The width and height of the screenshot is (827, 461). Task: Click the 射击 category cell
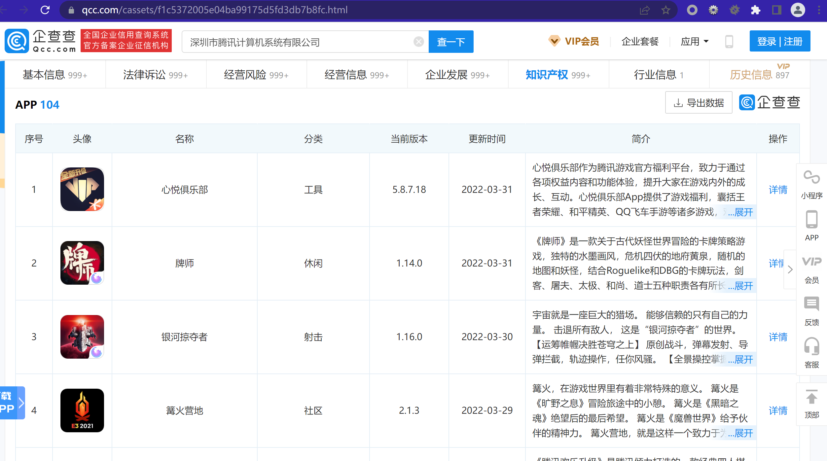click(313, 337)
